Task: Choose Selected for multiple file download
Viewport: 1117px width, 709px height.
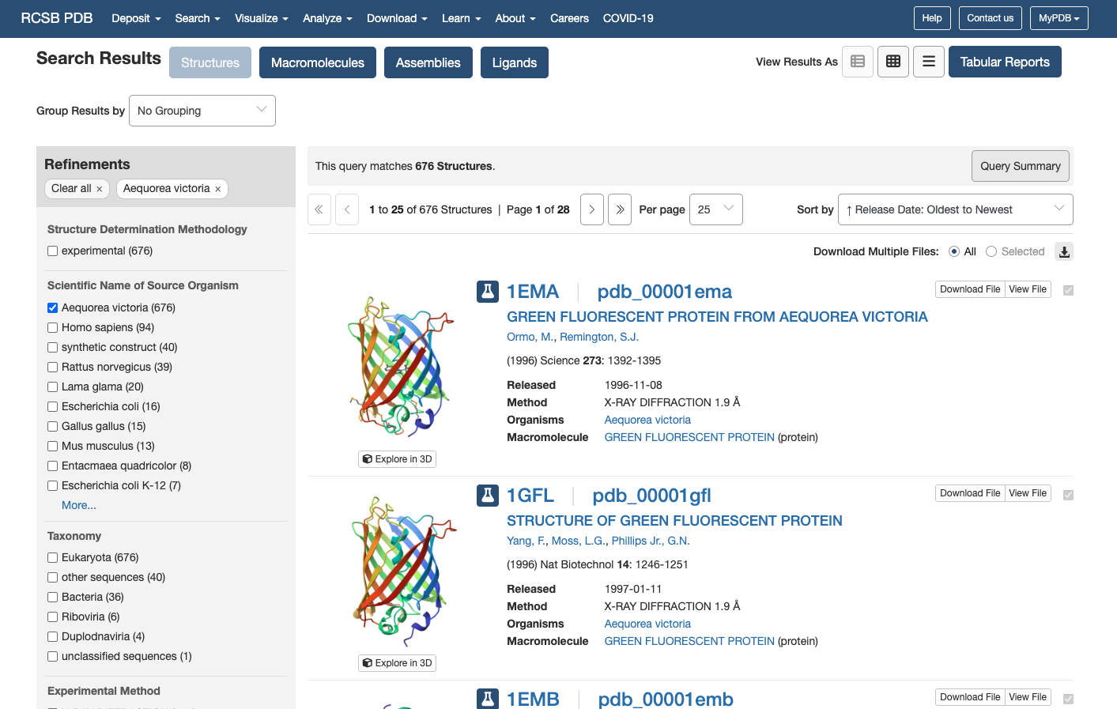Action: pos(991,251)
